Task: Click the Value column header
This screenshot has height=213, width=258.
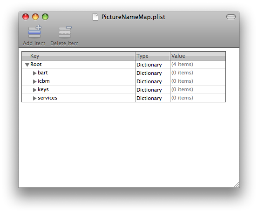Action: [x=198, y=56]
